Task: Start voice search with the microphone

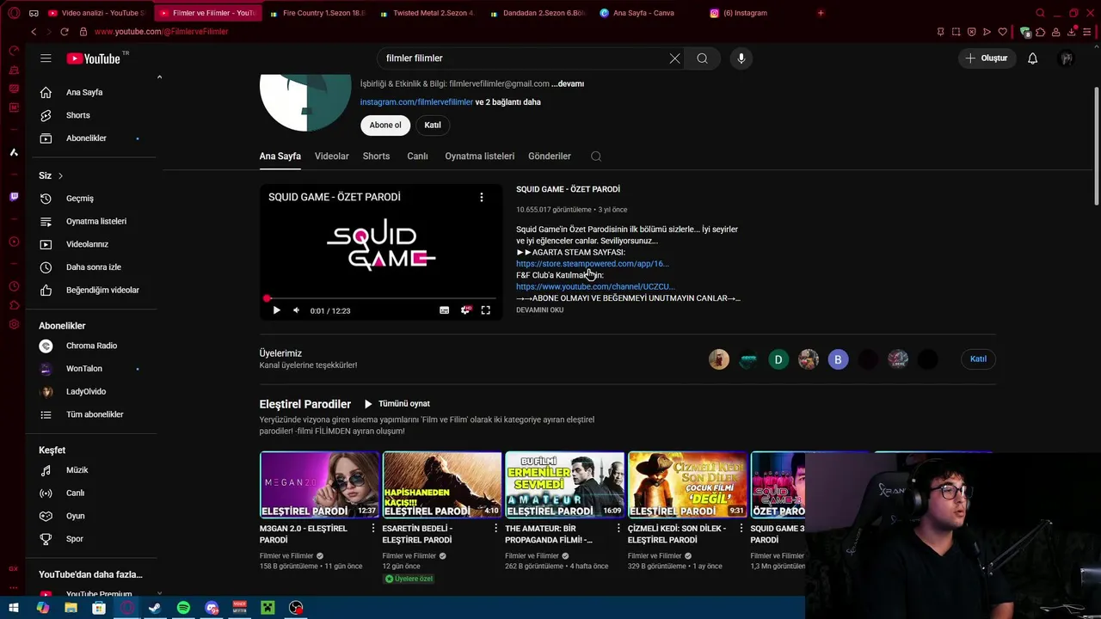Action: 741,58
